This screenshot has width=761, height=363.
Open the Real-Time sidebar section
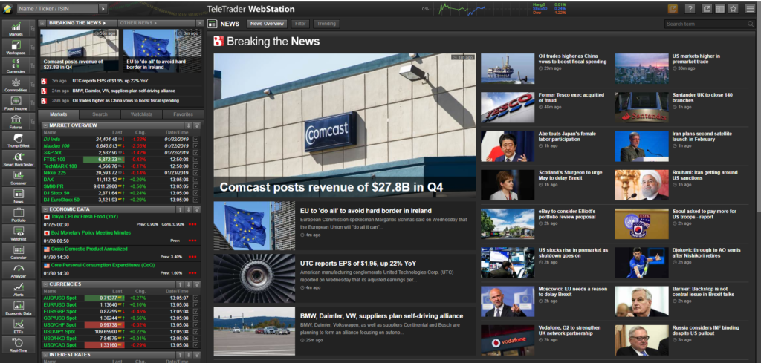point(19,344)
